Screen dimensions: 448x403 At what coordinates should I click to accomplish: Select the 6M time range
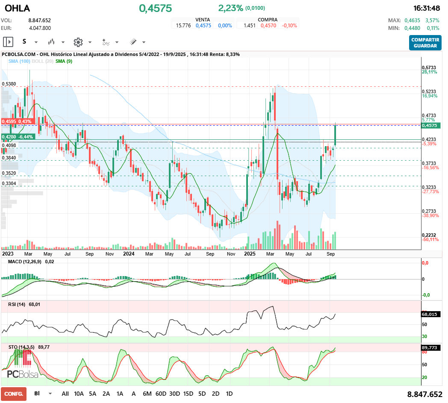click(147, 394)
